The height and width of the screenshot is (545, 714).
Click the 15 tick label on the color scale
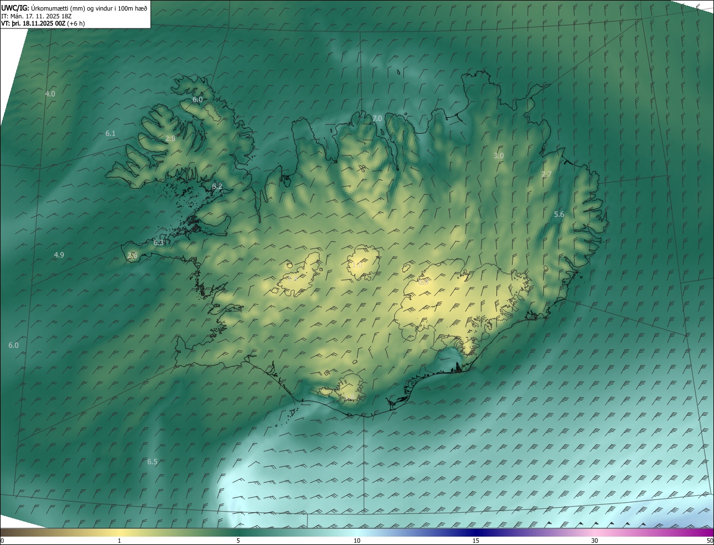coord(476,541)
